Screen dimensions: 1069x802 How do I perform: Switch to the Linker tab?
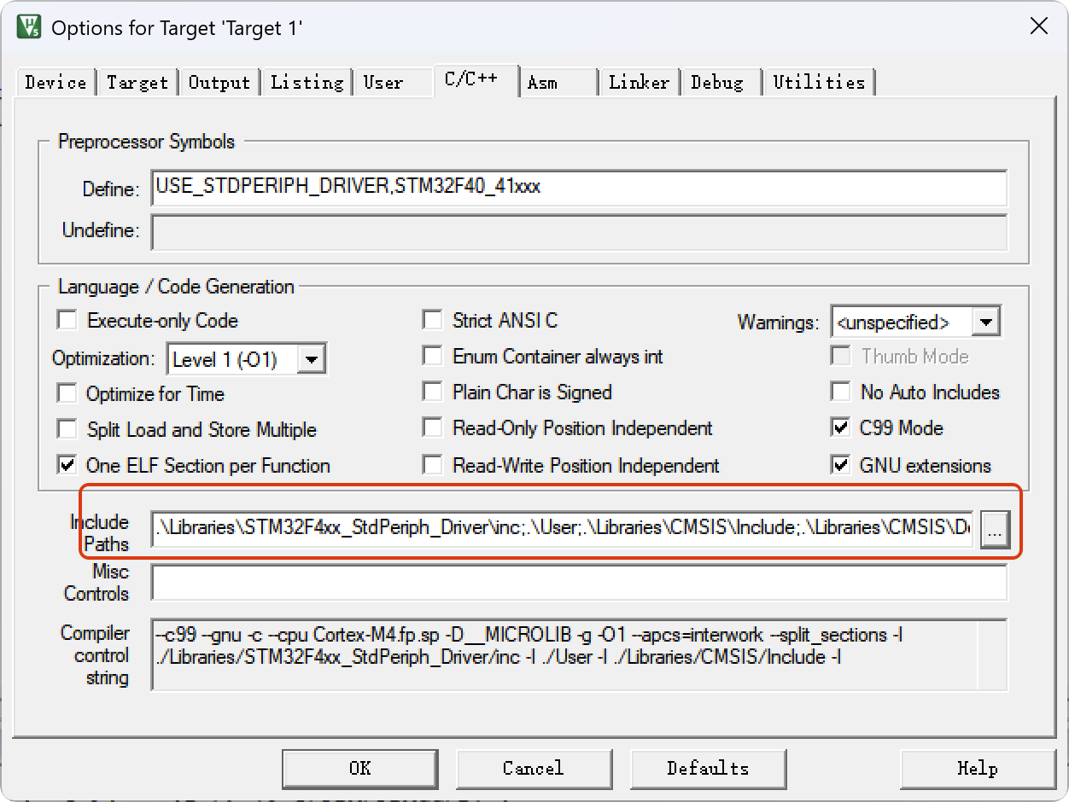point(639,83)
